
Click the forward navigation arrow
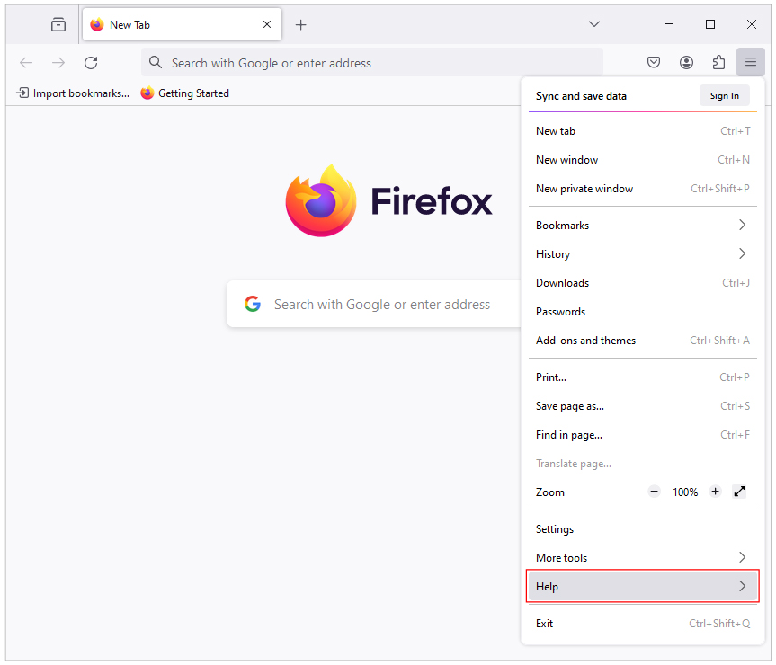58,62
